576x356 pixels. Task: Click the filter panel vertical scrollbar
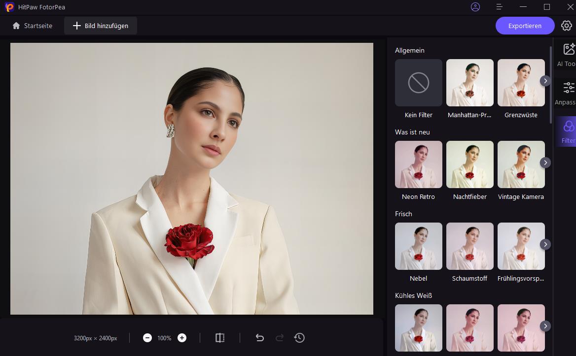tap(551, 85)
